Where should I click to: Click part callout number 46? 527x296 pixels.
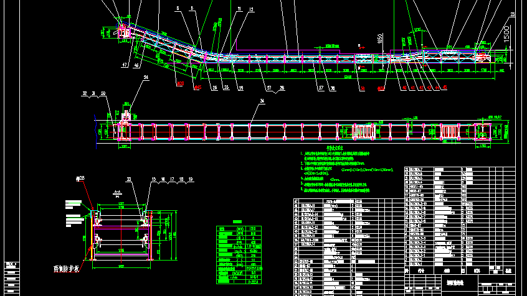(136, 65)
